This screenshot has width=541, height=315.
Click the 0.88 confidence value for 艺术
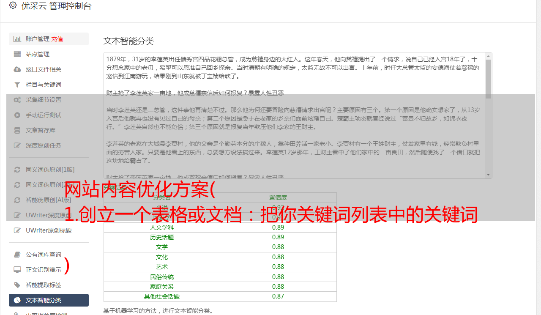pyautogui.click(x=278, y=267)
